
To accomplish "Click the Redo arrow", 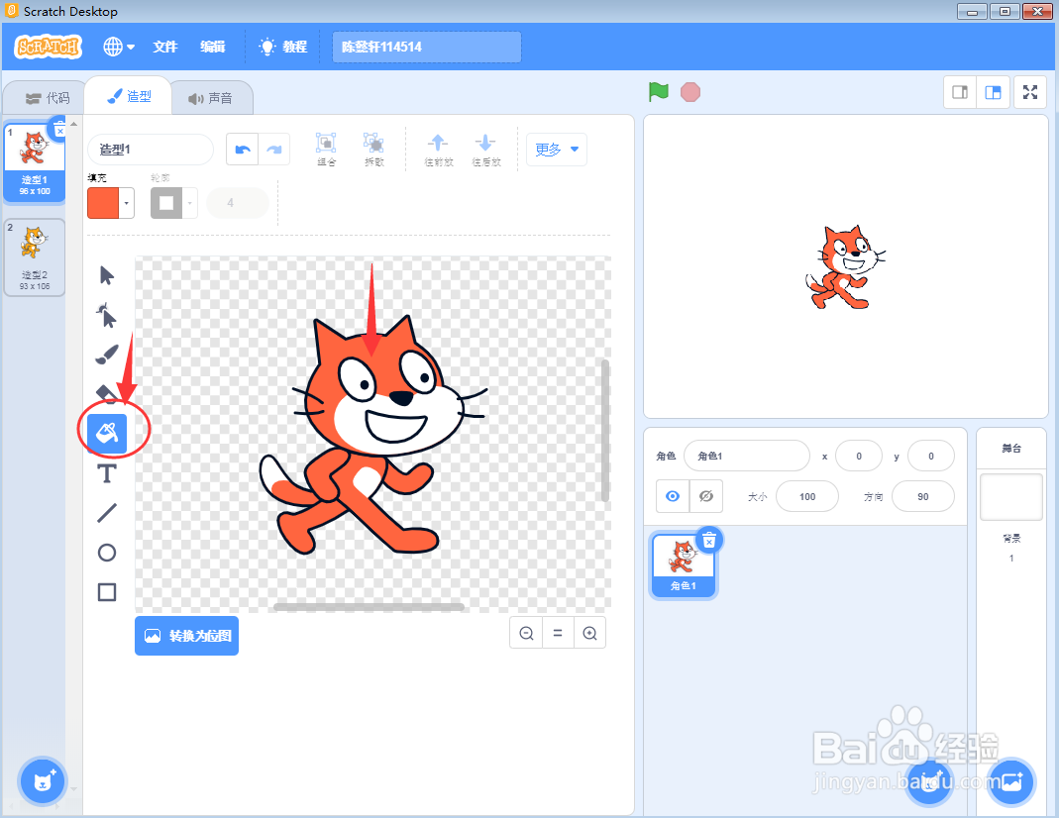I will coord(274,150).
